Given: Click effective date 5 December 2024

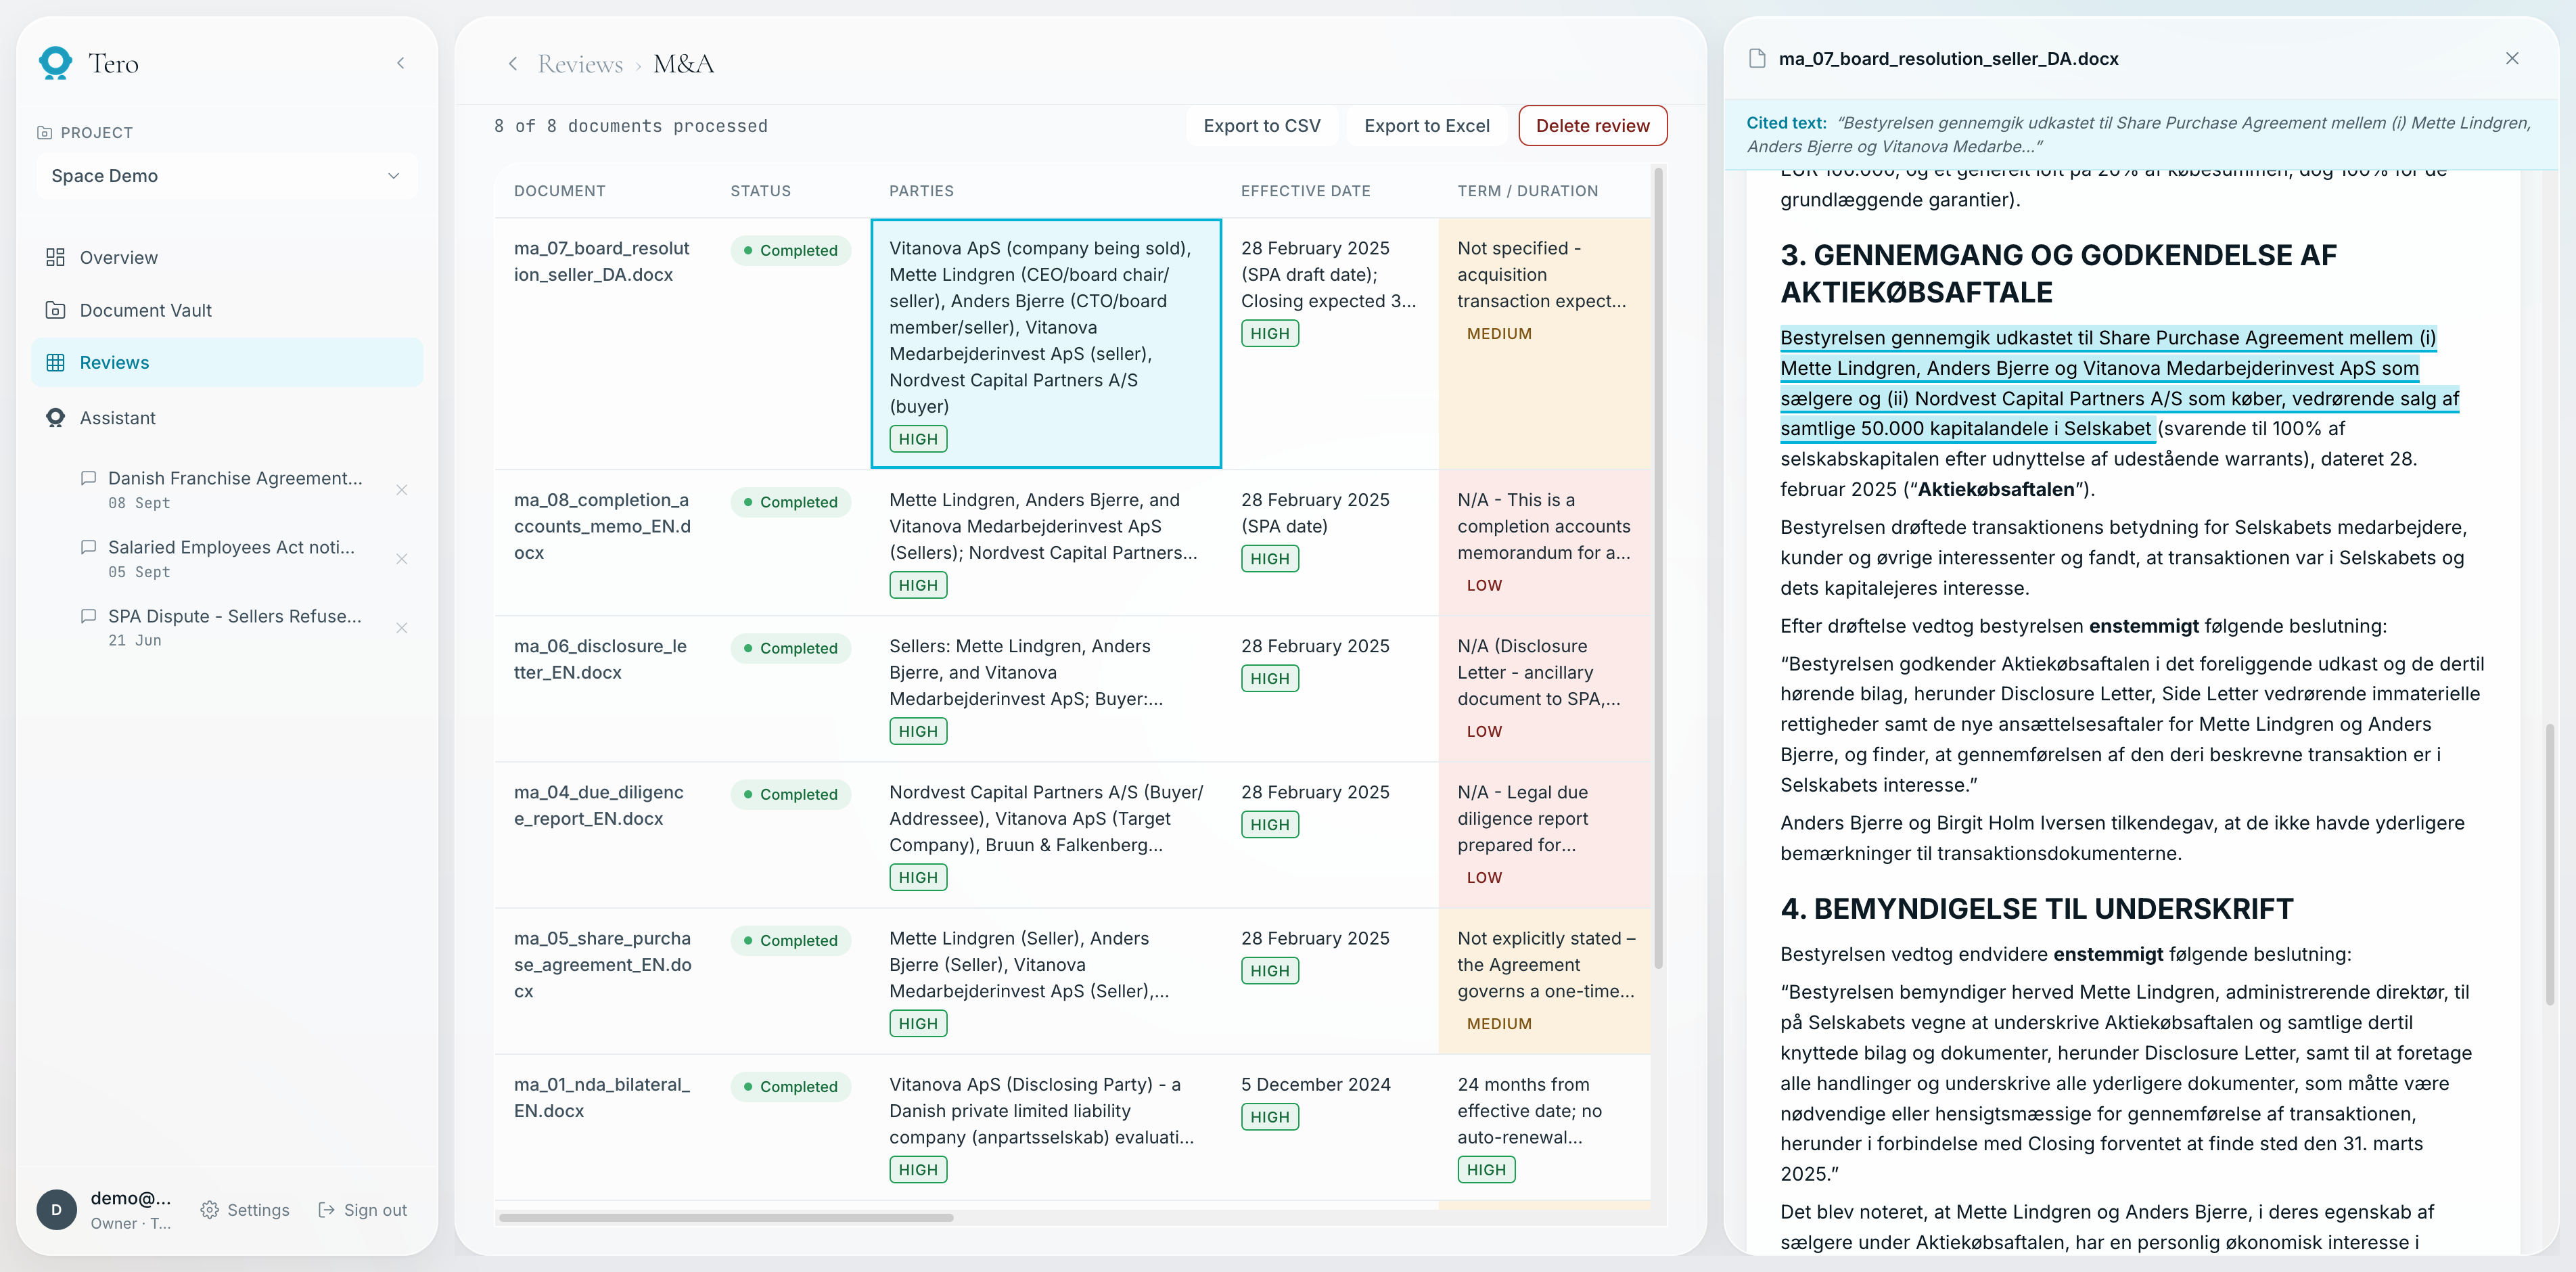Looking at the screenshot, I should 1315,1084.
